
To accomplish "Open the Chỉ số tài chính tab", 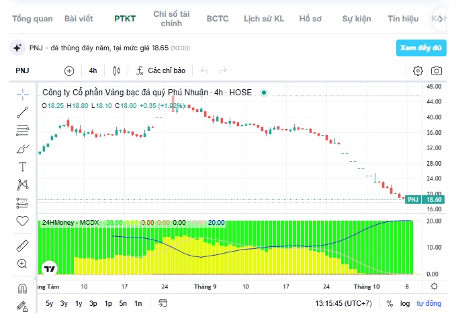I will pyautogui.click(x=171, y=19).
